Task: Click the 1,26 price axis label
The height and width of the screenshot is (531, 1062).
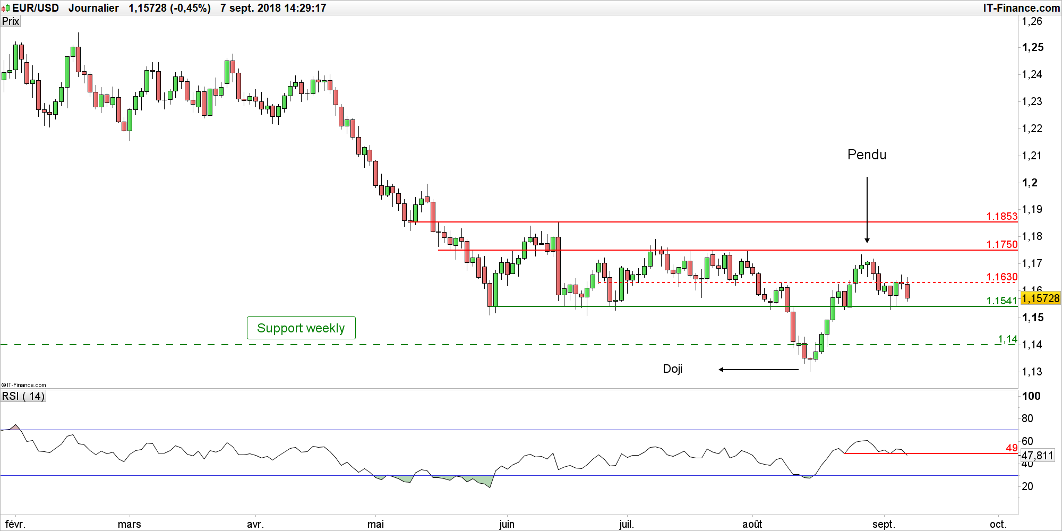Action: coord(1032,21)
